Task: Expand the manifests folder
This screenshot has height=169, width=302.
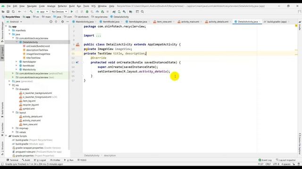Action: click(x=9, y=30)
